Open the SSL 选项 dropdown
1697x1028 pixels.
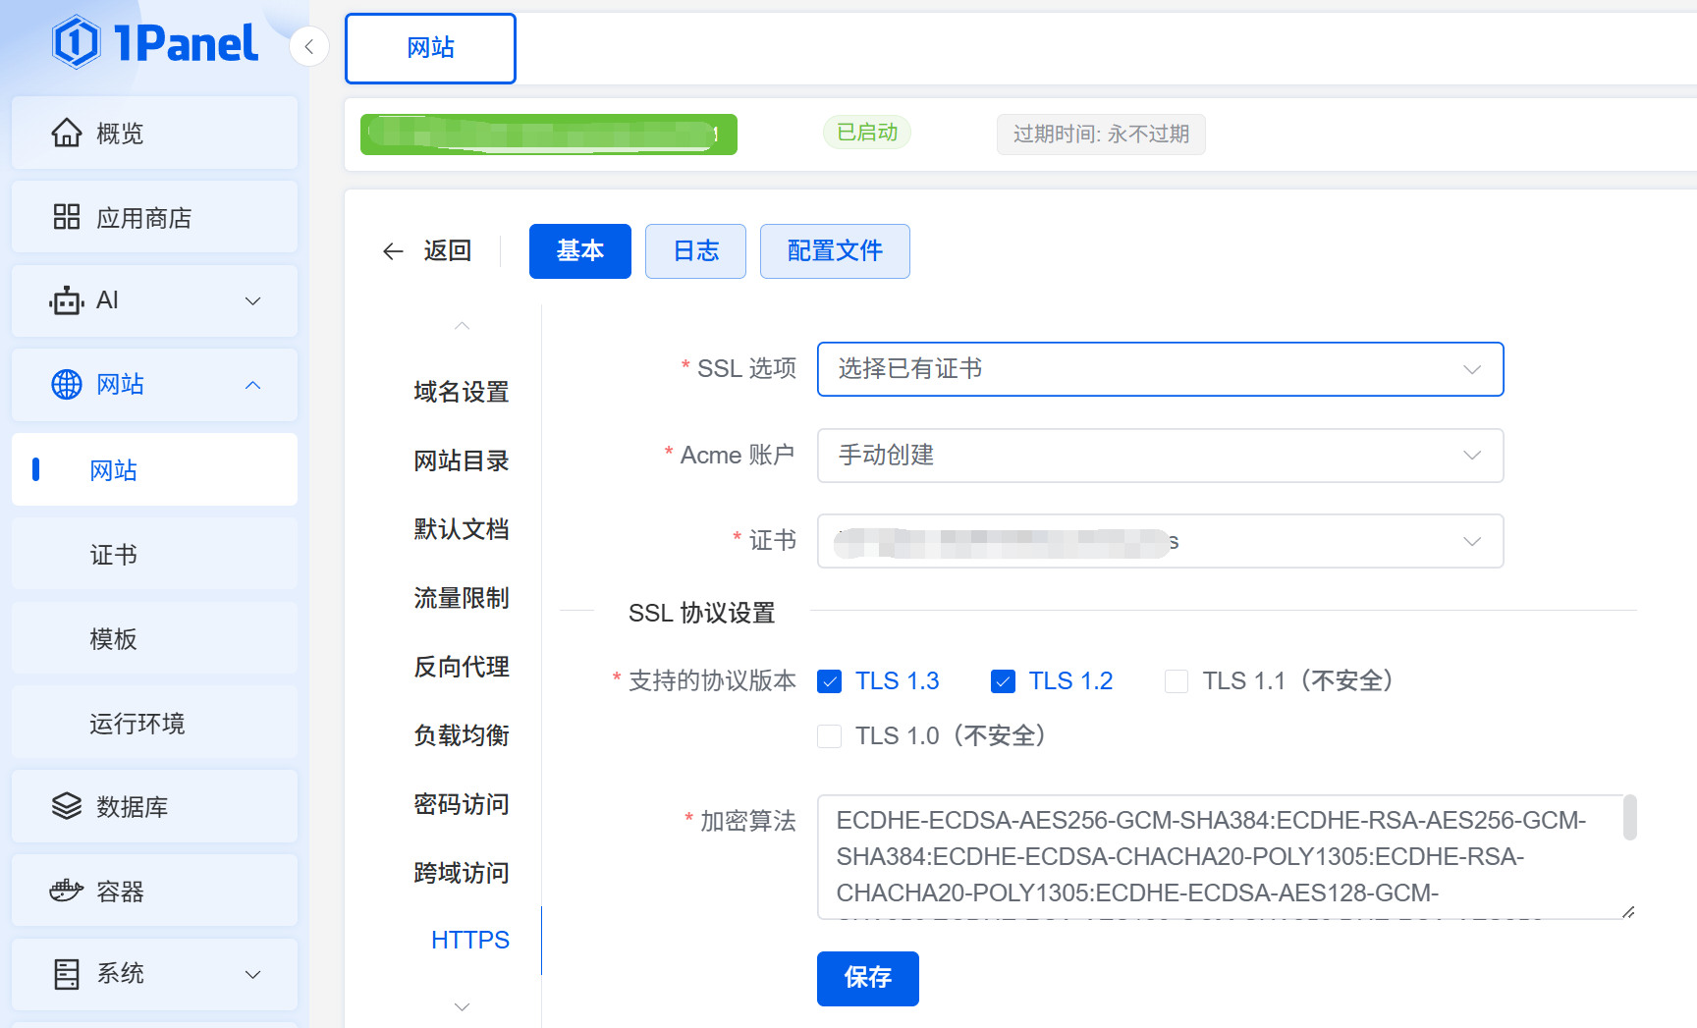click(x=1160, y=369)
